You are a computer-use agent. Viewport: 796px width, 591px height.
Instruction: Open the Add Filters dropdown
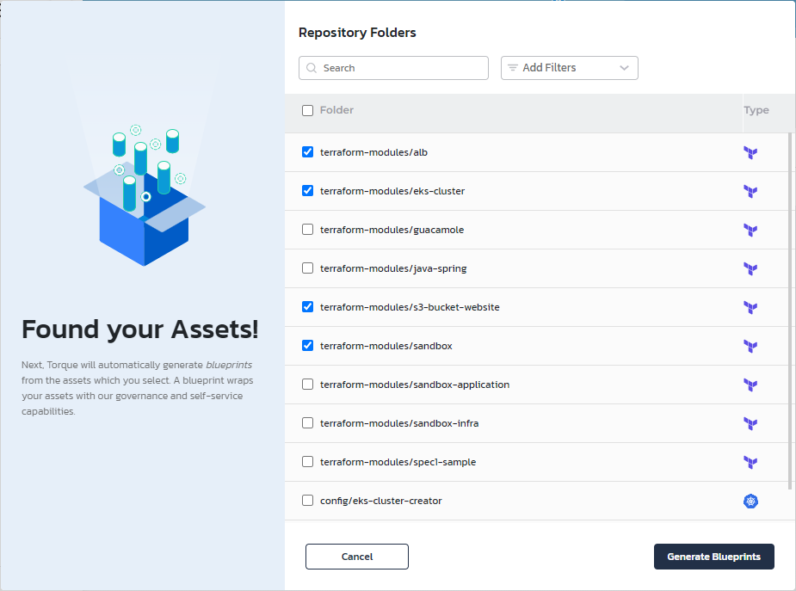tap(569, 68)
